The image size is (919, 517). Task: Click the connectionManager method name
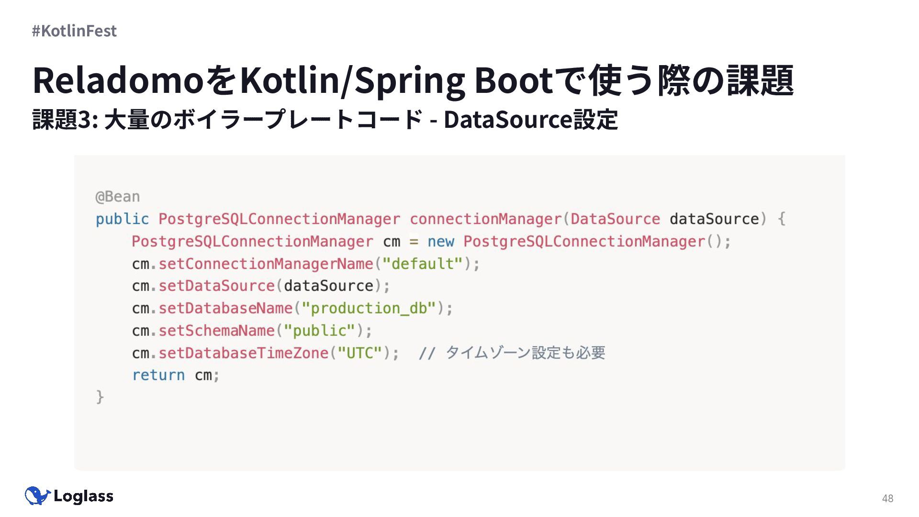click(485, 219)
